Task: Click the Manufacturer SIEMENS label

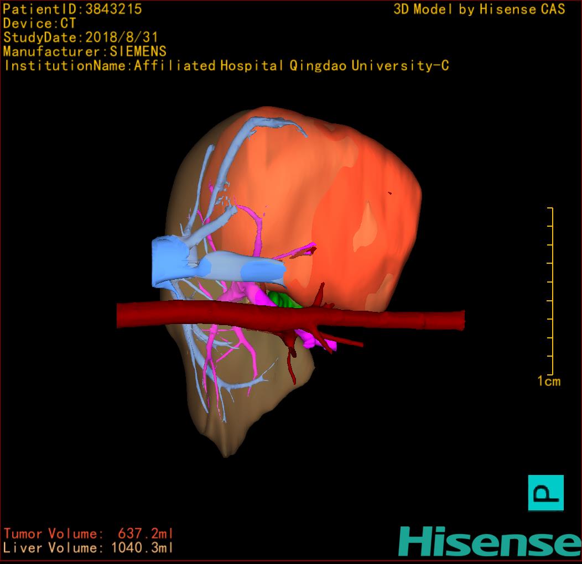Action: tap(85, 51)
